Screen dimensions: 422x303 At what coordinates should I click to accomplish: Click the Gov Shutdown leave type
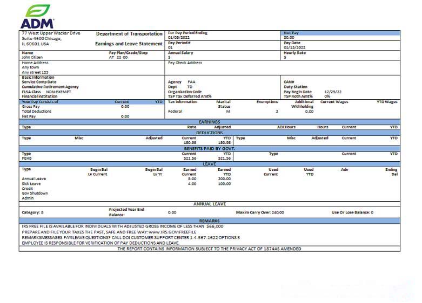click(x=35, y=193)
